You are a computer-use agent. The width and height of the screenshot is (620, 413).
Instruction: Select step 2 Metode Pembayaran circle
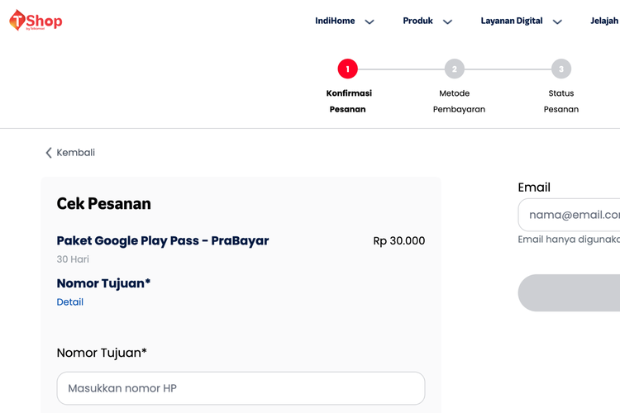(x=455, y=69)
